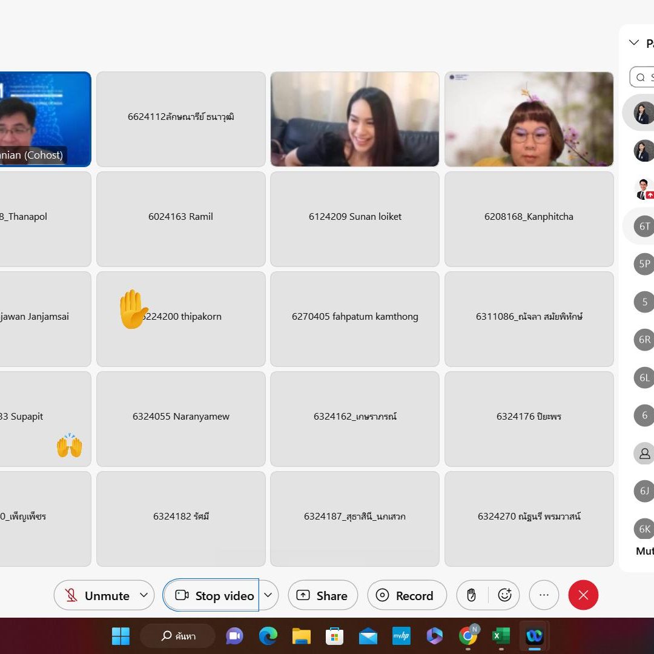Click the participants search field

(646, 77)
